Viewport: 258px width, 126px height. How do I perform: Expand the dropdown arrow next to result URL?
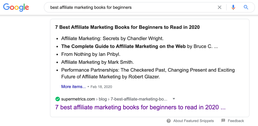(174, 99)
